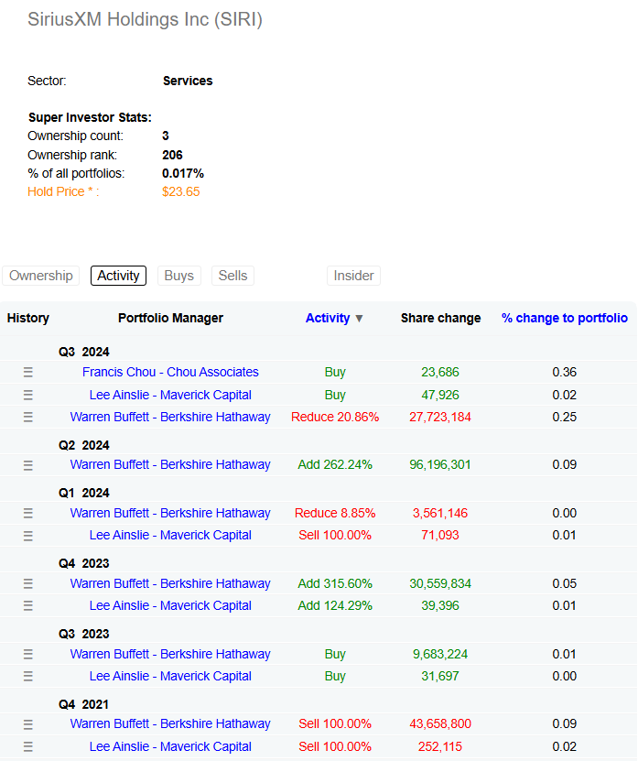
Task: Click the 'Add 124.29%' activity cell
Action: click(x=335, y=605)
